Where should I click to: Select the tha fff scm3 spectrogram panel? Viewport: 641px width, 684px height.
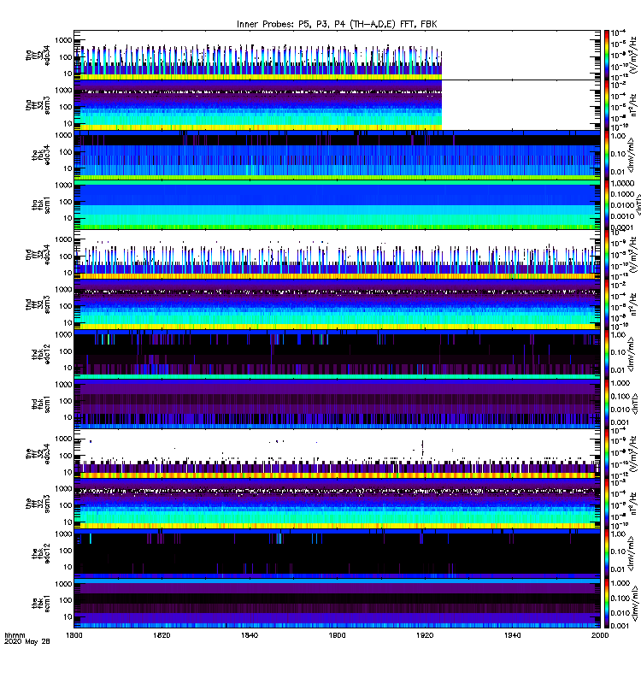tap(337, 104)
